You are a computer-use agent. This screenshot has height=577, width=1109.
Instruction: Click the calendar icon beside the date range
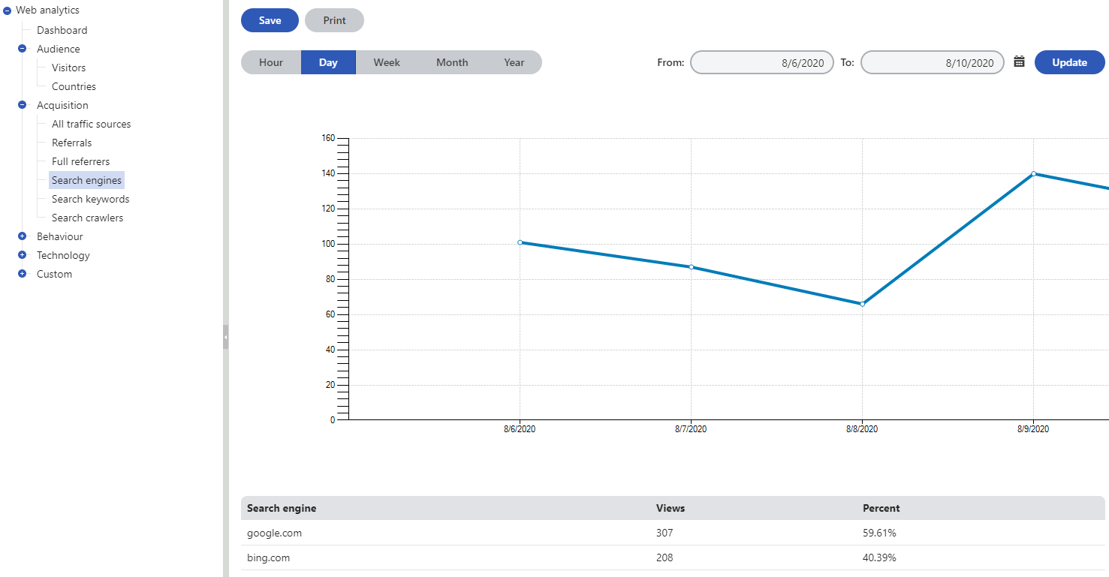1019,62
